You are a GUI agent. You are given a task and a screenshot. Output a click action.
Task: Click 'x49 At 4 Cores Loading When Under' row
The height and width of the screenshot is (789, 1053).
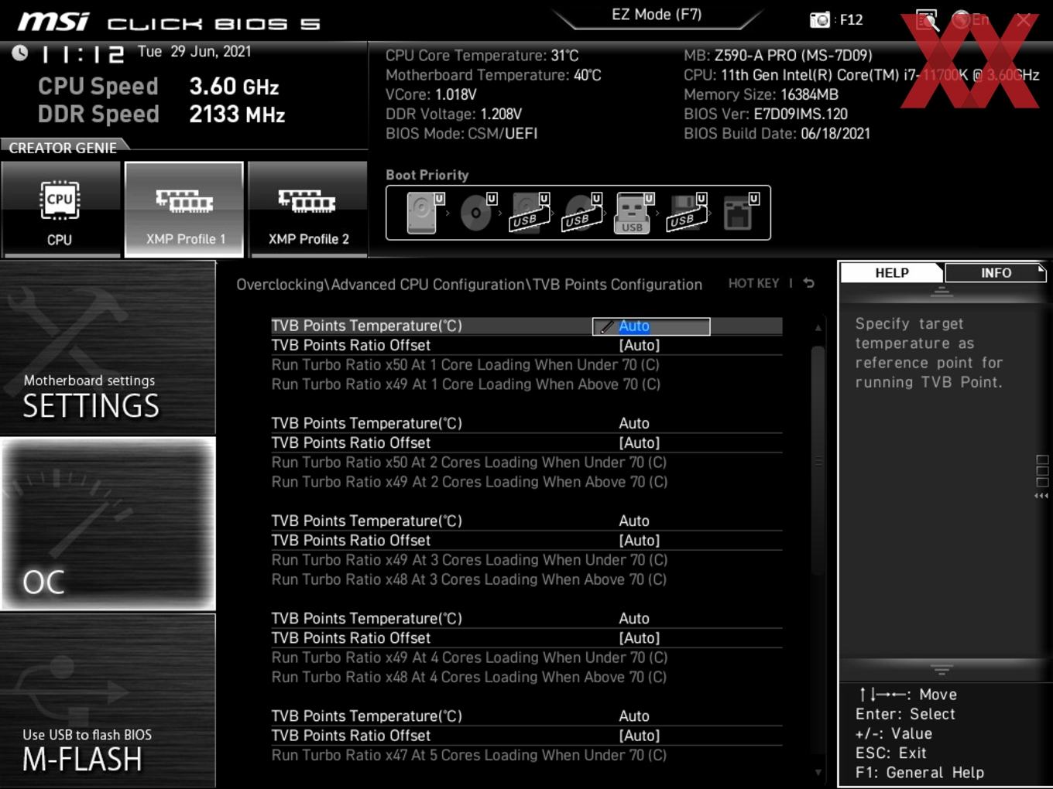tap(468, 657)
